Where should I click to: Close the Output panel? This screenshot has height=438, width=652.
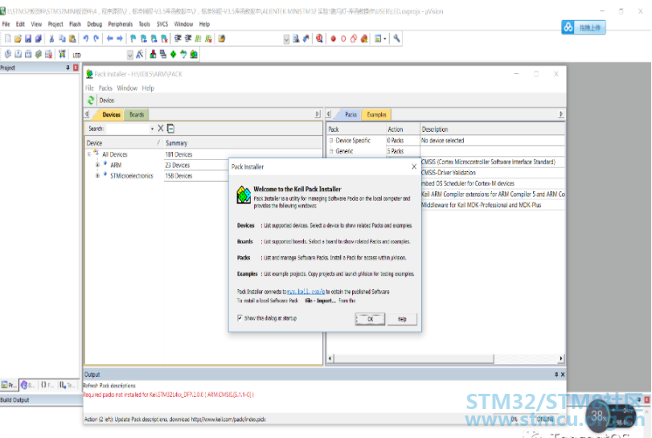pos(563,375)
